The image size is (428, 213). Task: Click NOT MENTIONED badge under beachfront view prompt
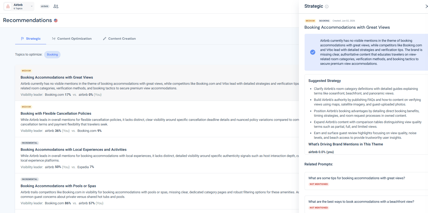tap(319, 208)
